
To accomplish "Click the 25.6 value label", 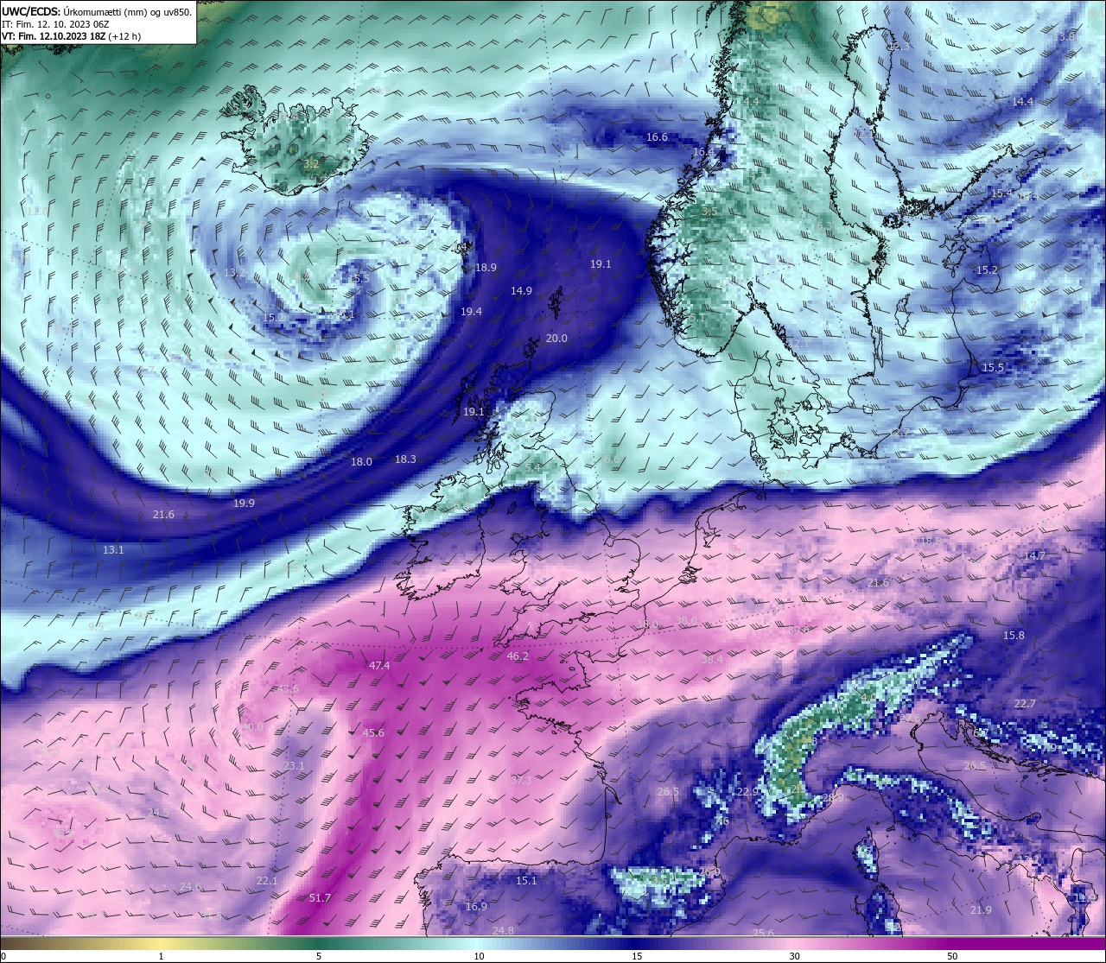I will tap(763, 933).
